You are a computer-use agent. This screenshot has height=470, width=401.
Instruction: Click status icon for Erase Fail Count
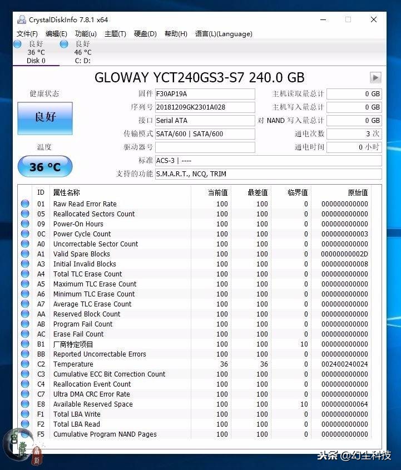tap(25, 334)
